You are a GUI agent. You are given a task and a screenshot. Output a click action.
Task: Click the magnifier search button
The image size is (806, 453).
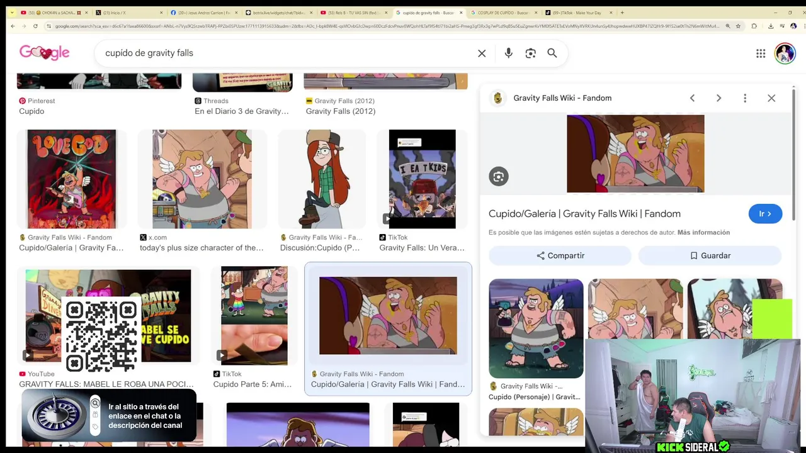click(552, 53)
